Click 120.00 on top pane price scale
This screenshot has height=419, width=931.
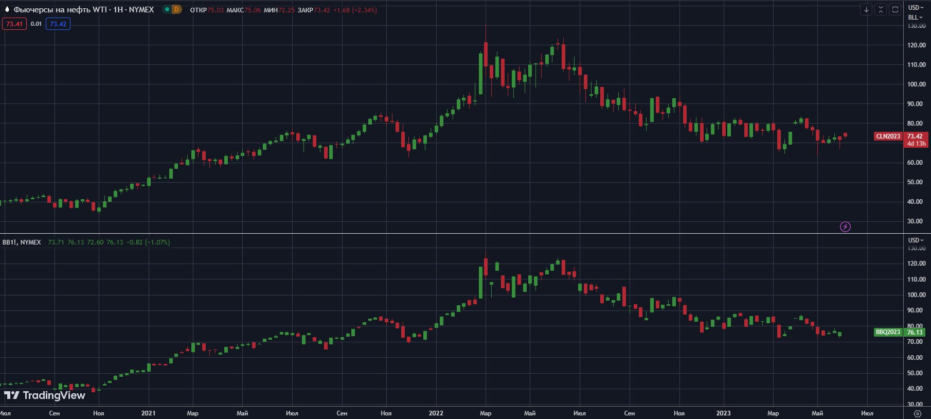[916, 45]
